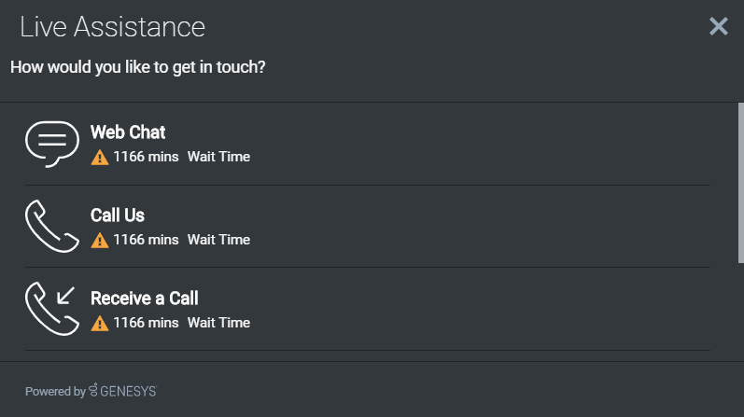Pick the Receive a Call option label

(145, 299)
